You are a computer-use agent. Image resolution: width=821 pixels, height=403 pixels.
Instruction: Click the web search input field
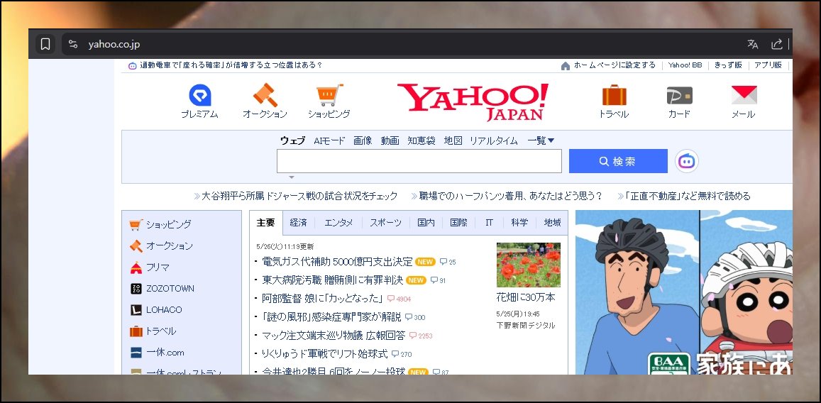pos(419,161)
